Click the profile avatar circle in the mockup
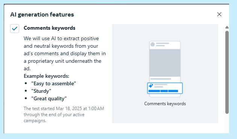This screenshot has width=237, height=139. click(152, 44)
